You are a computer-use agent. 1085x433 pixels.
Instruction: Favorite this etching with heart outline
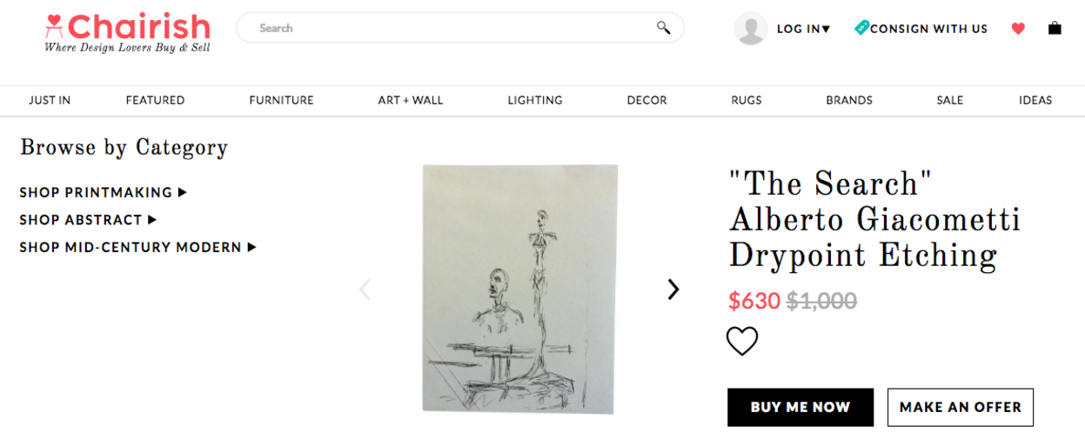(x=742, y=341)
